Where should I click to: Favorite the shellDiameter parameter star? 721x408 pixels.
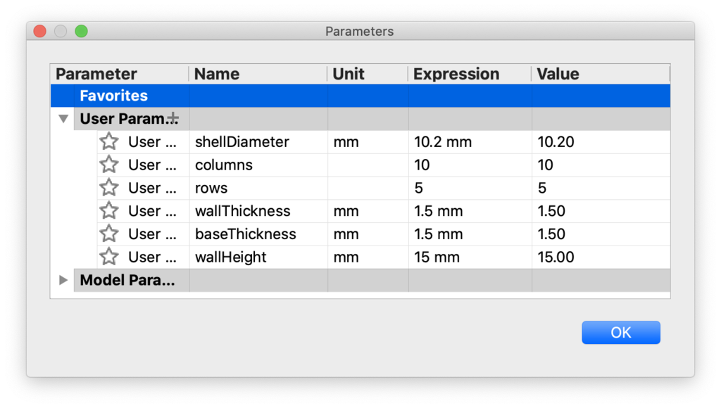point(108,142)
